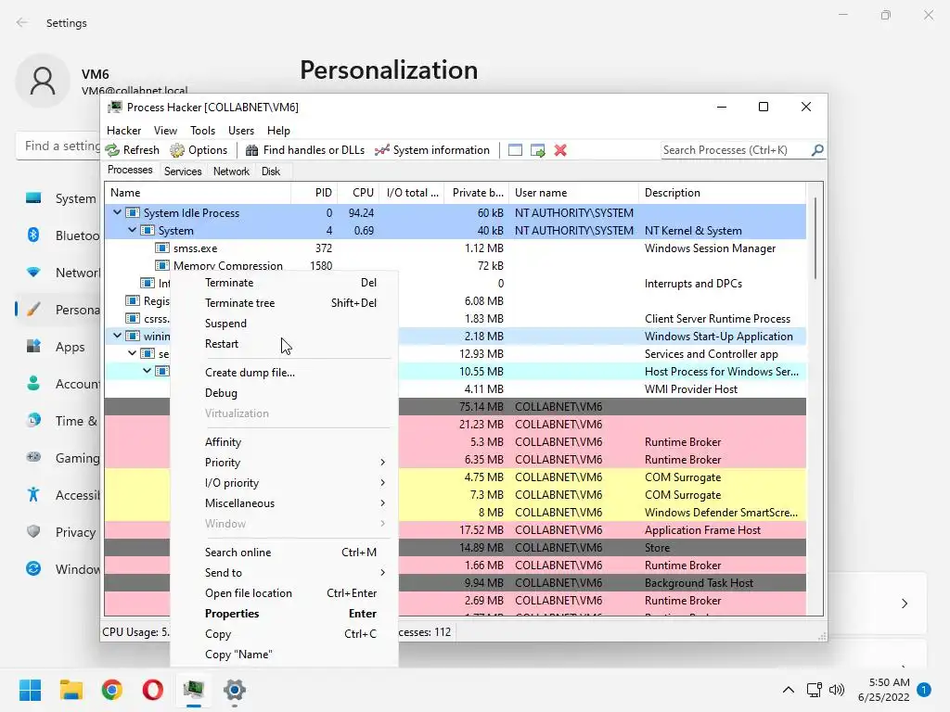The width and height of the screenshot is (950, 712).
Task: Open System information graph icon
Action: pos(381,150)
